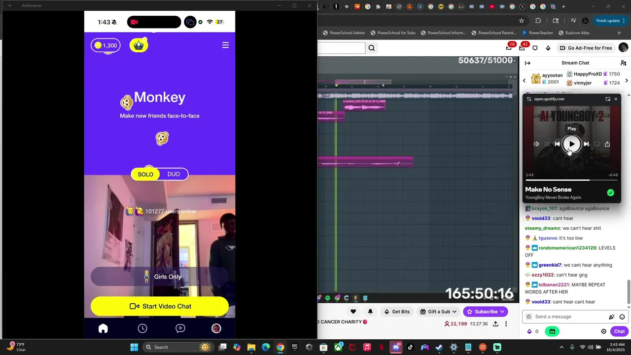
Task: Open Twitch inbox with 28 badge
Action: (509, 48)
